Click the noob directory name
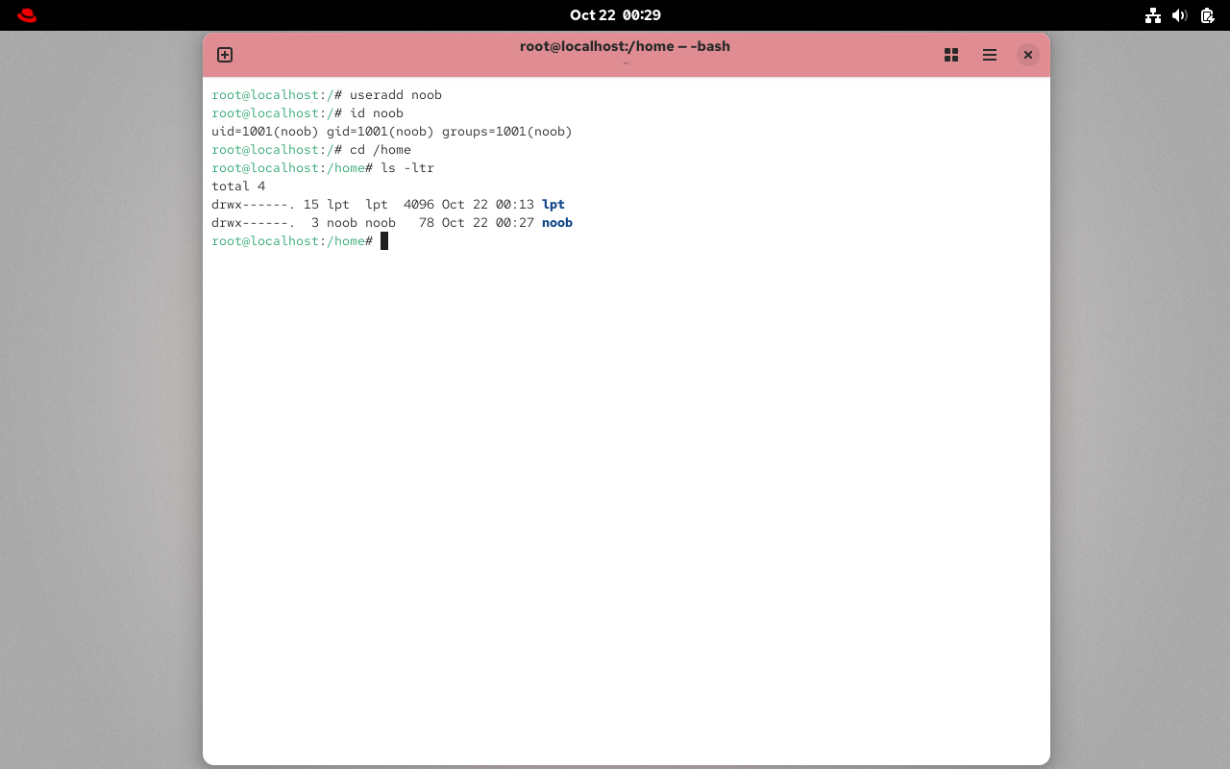 pyautogui.click(x=557, y=222)
